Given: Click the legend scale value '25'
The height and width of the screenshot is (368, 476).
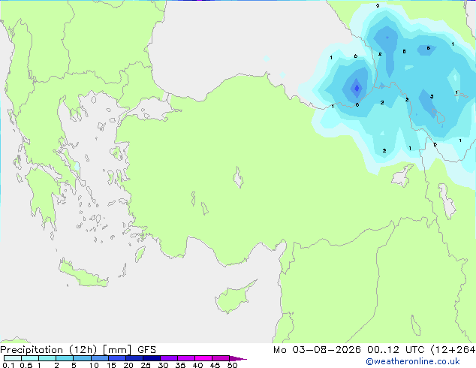Looking at the screenshot, I should pos(146,365).
